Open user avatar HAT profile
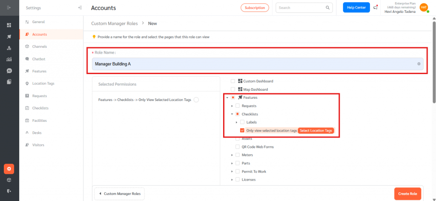The height and width of the screenshot is (201, 436). pos(424,7)
